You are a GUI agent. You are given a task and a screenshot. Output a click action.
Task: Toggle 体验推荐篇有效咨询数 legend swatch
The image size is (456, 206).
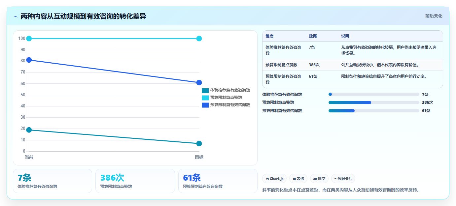[x=205, y=90]
